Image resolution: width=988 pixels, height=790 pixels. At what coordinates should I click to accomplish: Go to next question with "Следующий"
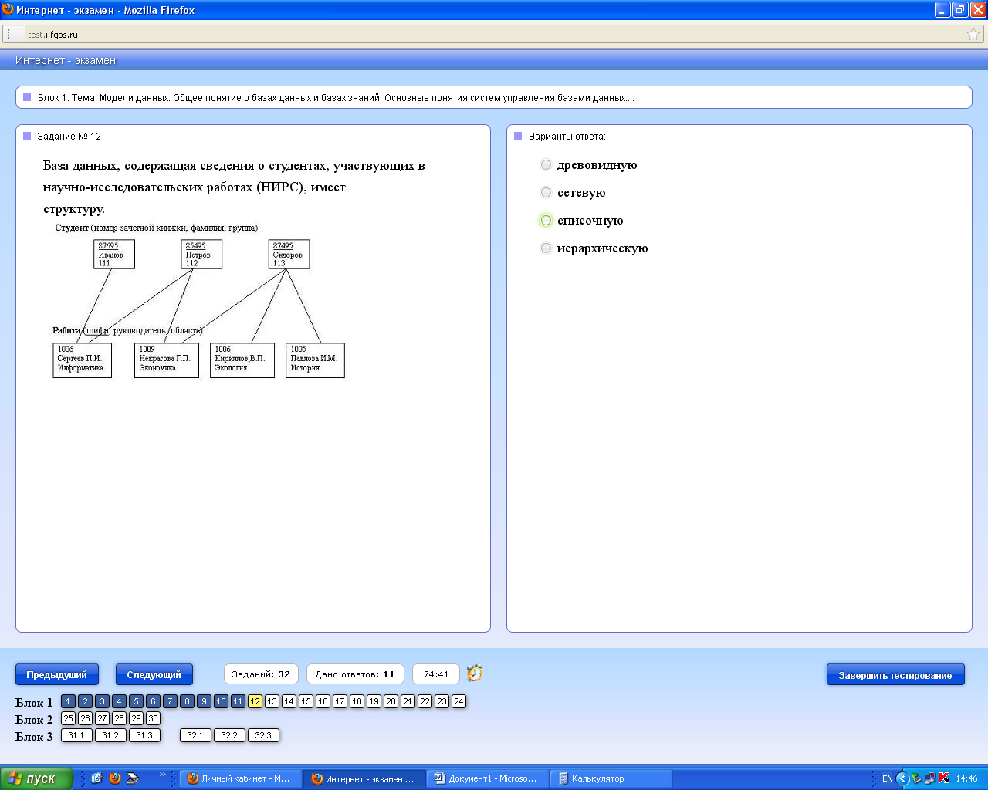click(x=154, y=674)
